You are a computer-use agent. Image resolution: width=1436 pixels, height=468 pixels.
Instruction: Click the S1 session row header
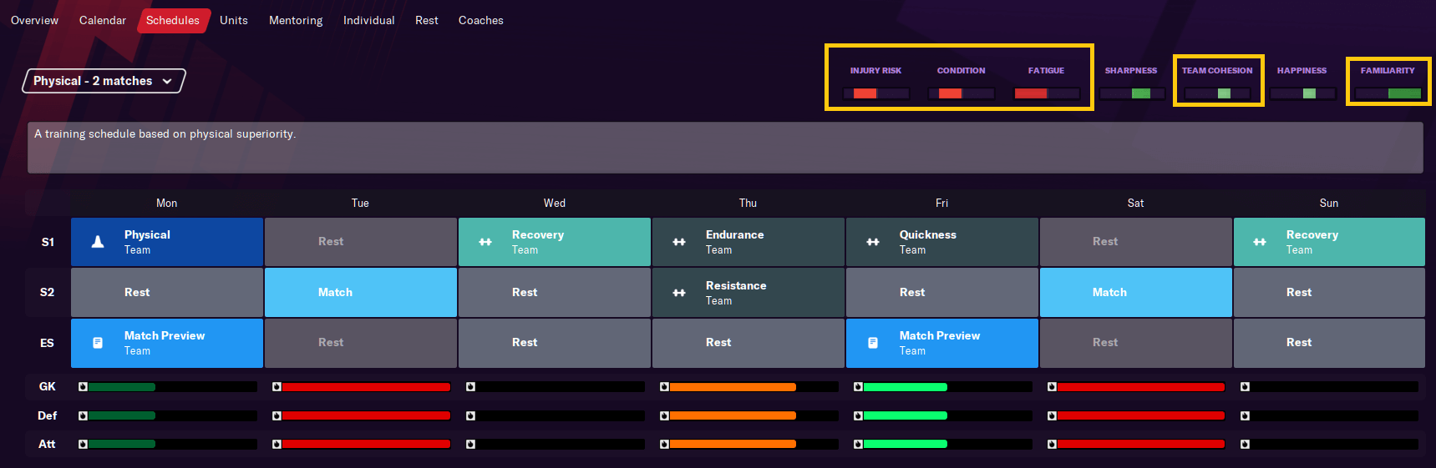(x=48, y=242)
